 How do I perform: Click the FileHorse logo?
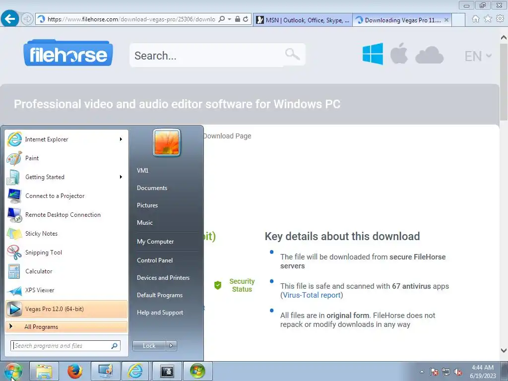68,53
